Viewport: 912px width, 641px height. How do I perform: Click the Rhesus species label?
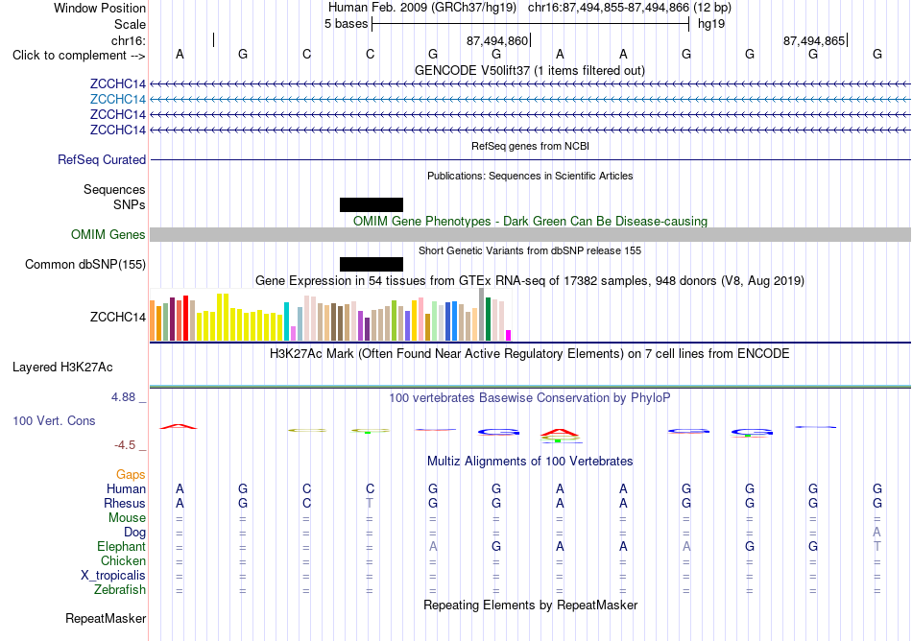(x=125, y=503)
